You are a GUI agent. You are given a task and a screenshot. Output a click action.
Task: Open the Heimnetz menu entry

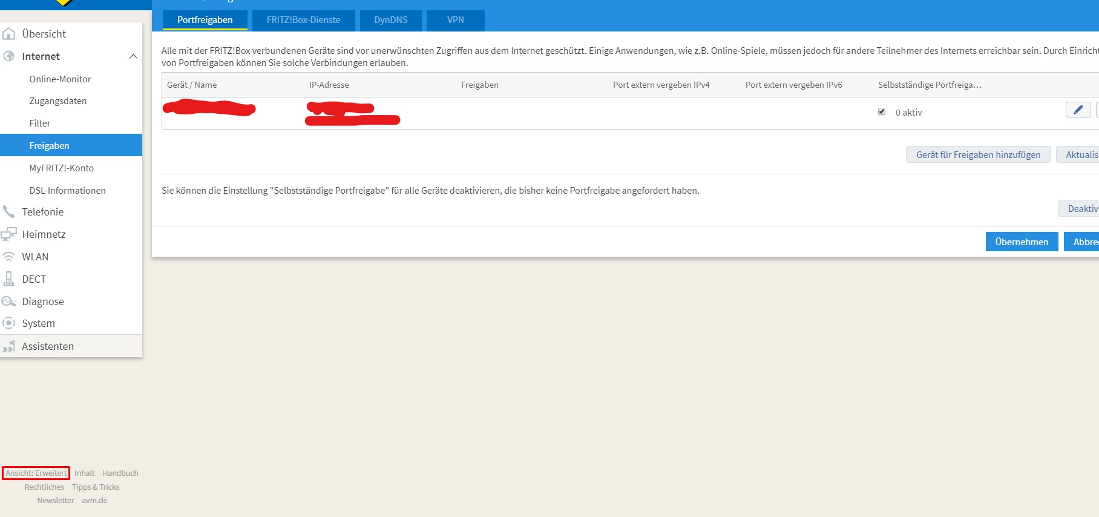(x=44, y=234)
